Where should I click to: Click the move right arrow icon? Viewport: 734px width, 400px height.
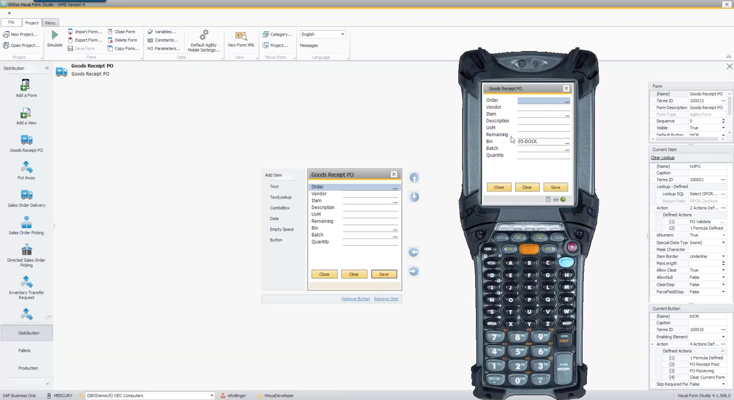point(413,271)
